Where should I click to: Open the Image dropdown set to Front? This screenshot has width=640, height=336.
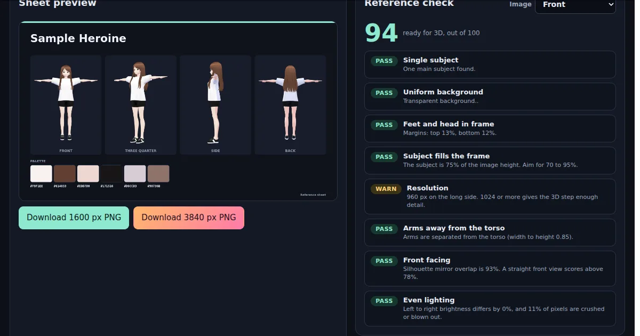tap(575, 5)
